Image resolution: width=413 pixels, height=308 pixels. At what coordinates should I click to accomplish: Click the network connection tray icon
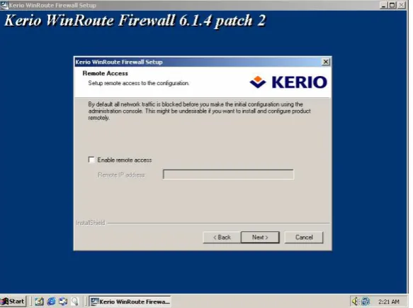pos(366,301)
